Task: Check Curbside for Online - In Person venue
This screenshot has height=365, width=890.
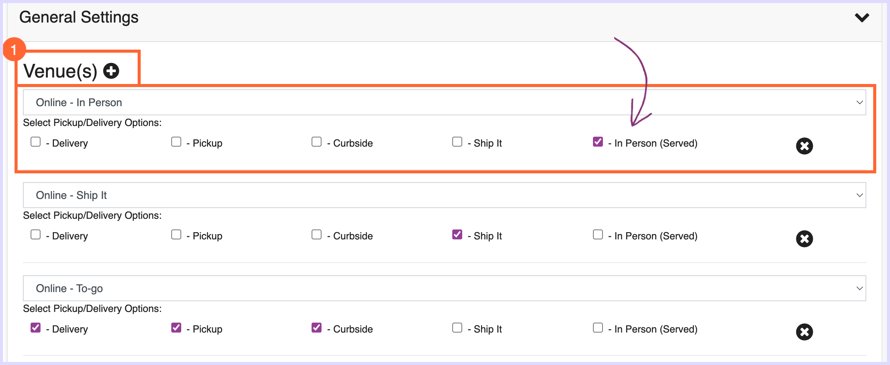Action: click(x=317, y=142)
